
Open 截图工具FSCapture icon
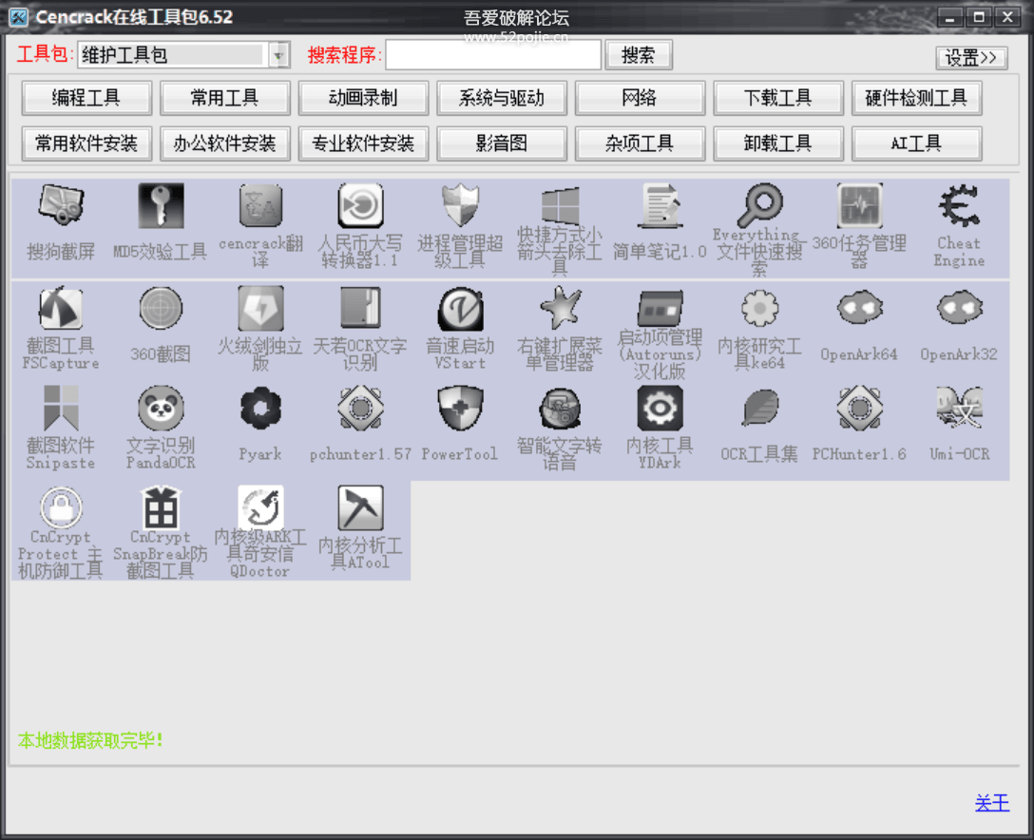[61, 308]
